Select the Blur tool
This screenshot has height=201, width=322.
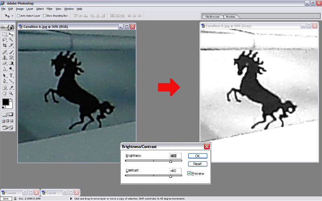(x=4, y=69)
